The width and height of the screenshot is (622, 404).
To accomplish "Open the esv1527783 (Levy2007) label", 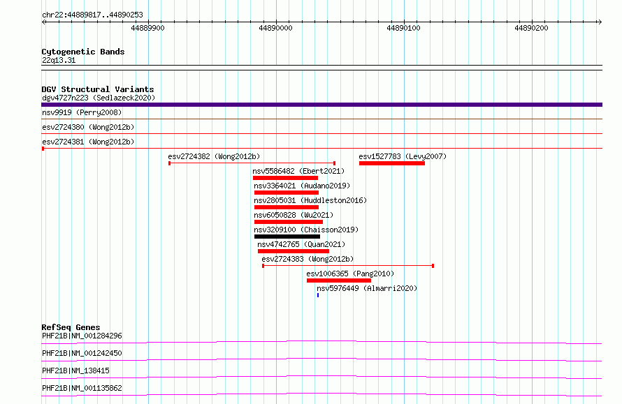I will (403, 156).
